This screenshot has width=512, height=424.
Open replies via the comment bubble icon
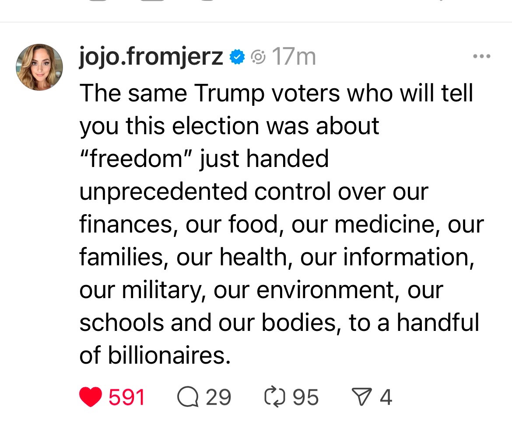click(x=188, y=397)
